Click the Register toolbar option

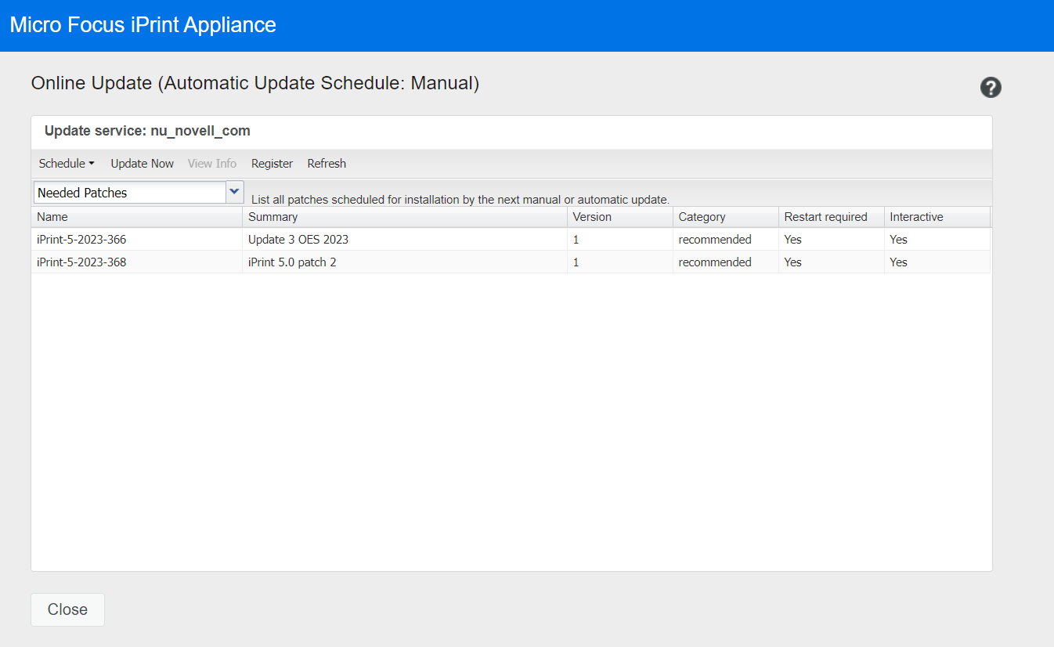coord(272,164)
